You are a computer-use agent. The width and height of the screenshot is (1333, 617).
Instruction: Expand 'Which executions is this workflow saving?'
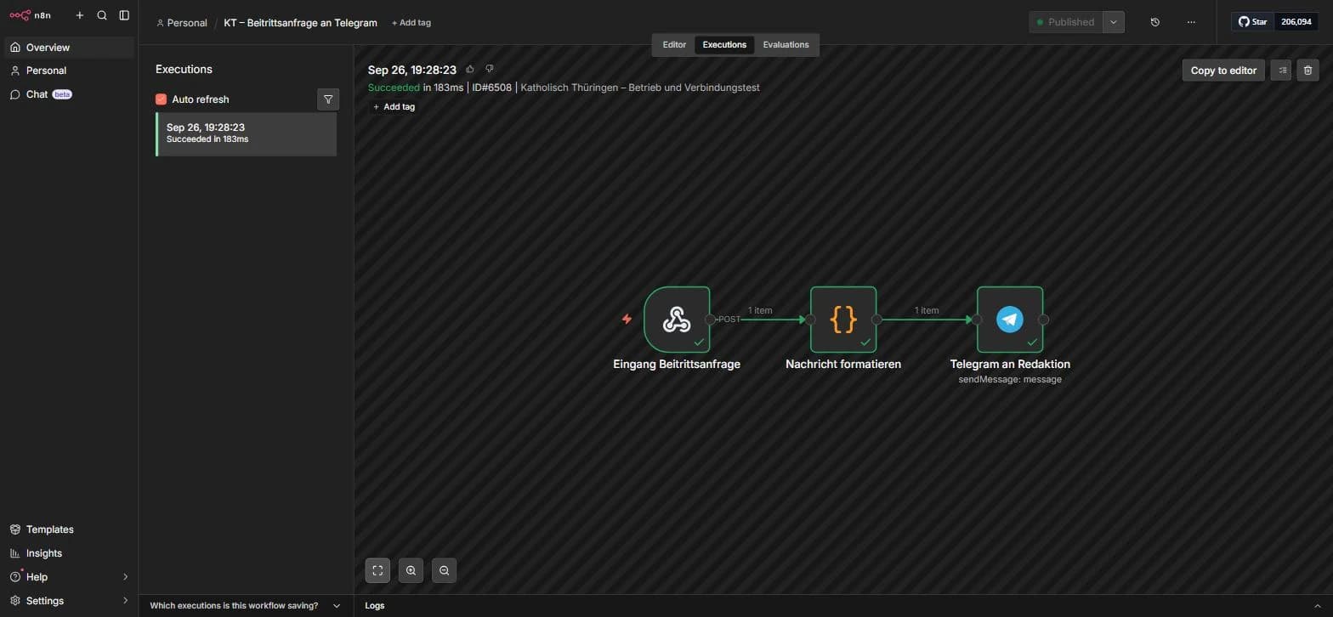tap(246, 606)
